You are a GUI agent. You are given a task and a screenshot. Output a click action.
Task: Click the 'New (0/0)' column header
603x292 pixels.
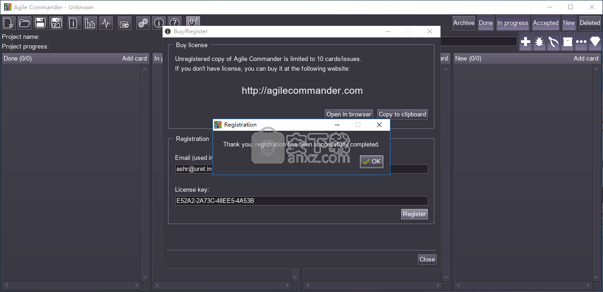[468, 58]
